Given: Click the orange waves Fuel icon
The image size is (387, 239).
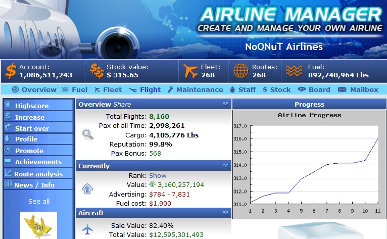Looking at the screenshot, I should click(294, 71).
